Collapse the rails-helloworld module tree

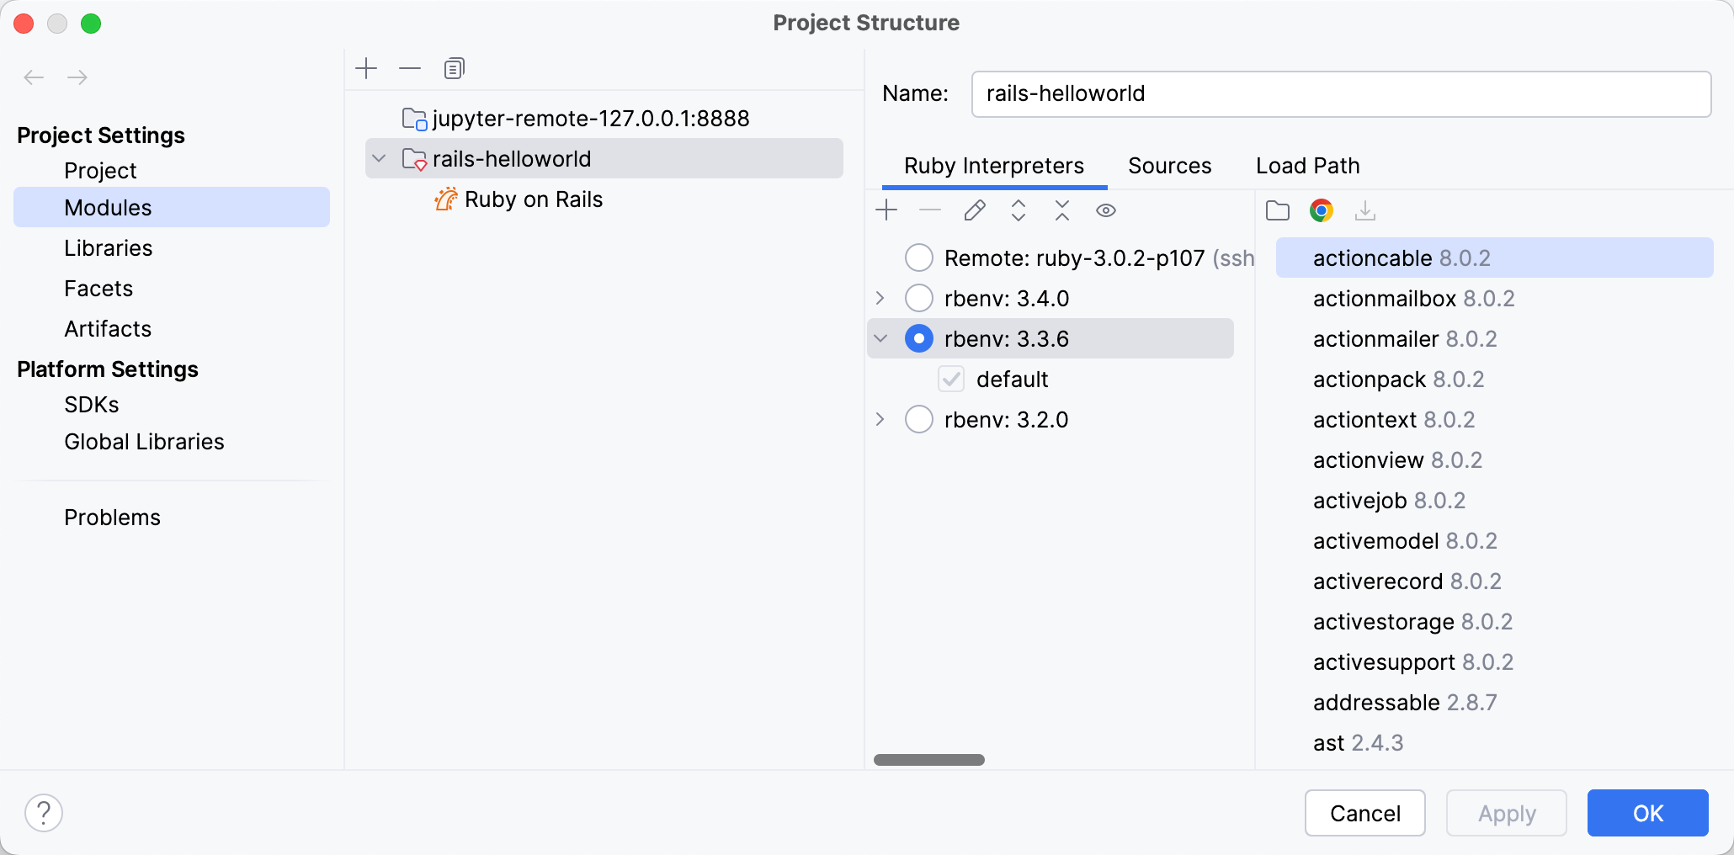coord(379,158)
